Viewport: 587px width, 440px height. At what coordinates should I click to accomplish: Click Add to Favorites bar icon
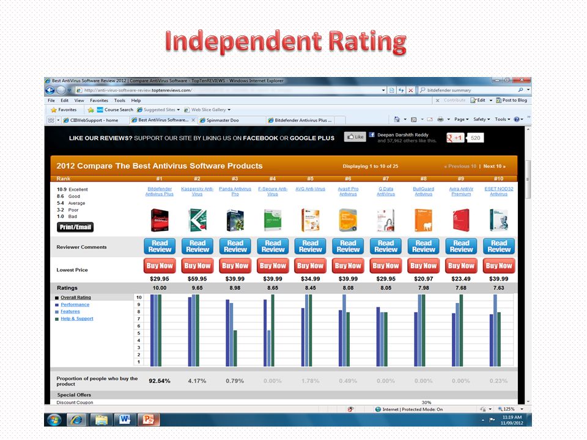point(90,109)
